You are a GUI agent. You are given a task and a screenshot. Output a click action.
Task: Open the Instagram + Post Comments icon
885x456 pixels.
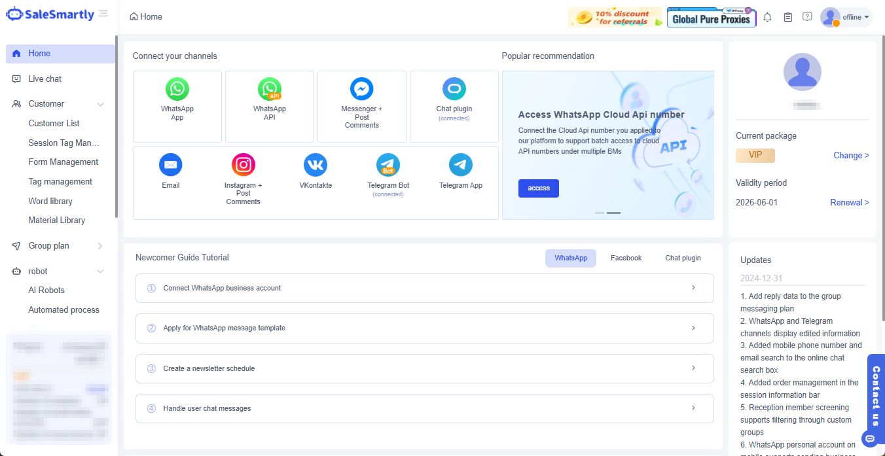point(244,165)
